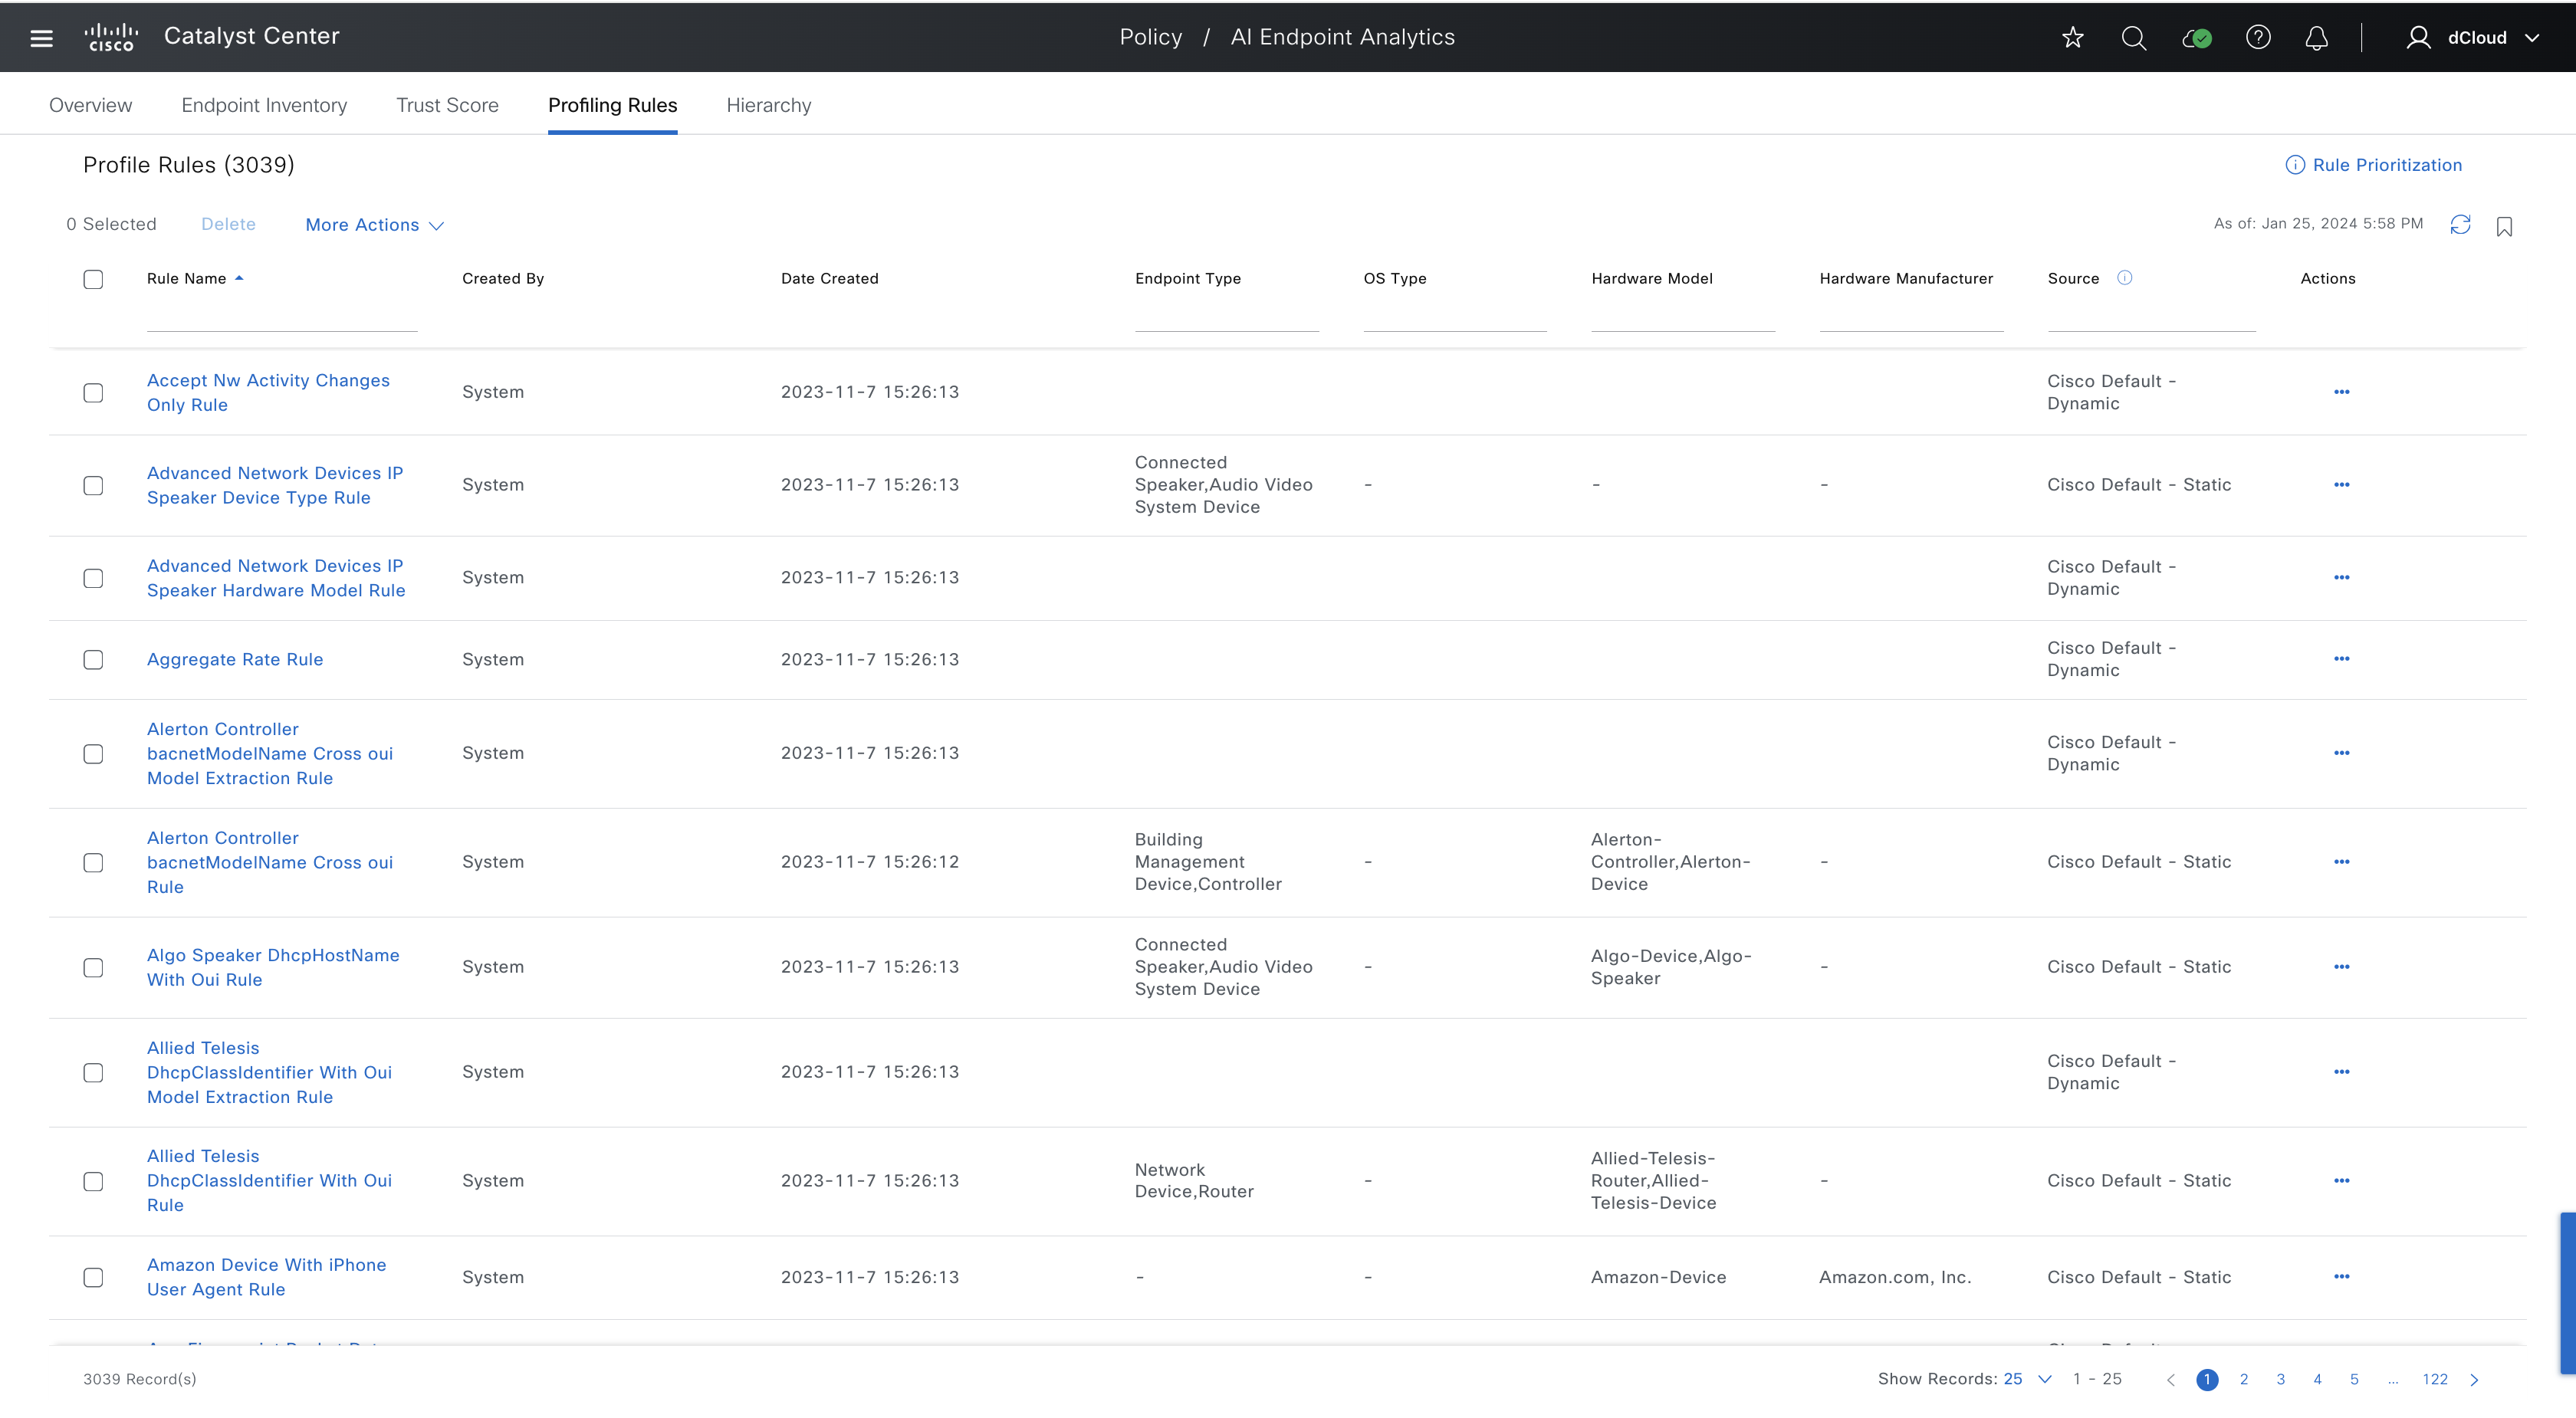This screenshot has height=1418, width=2576.
Task: Open actions menu for IP Speaker Hardware Model Rule
Action: 2341,578
